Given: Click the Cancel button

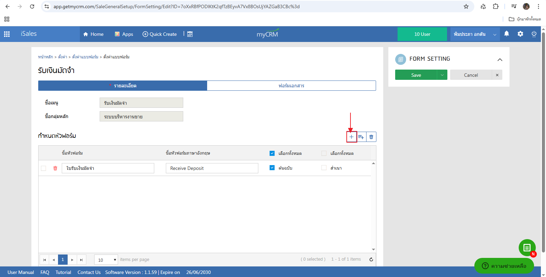Looking at the screenshot, I should [471, 75].
